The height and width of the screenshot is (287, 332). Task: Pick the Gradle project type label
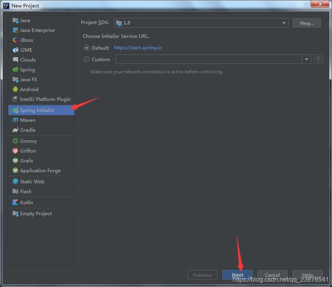point(28,130)
